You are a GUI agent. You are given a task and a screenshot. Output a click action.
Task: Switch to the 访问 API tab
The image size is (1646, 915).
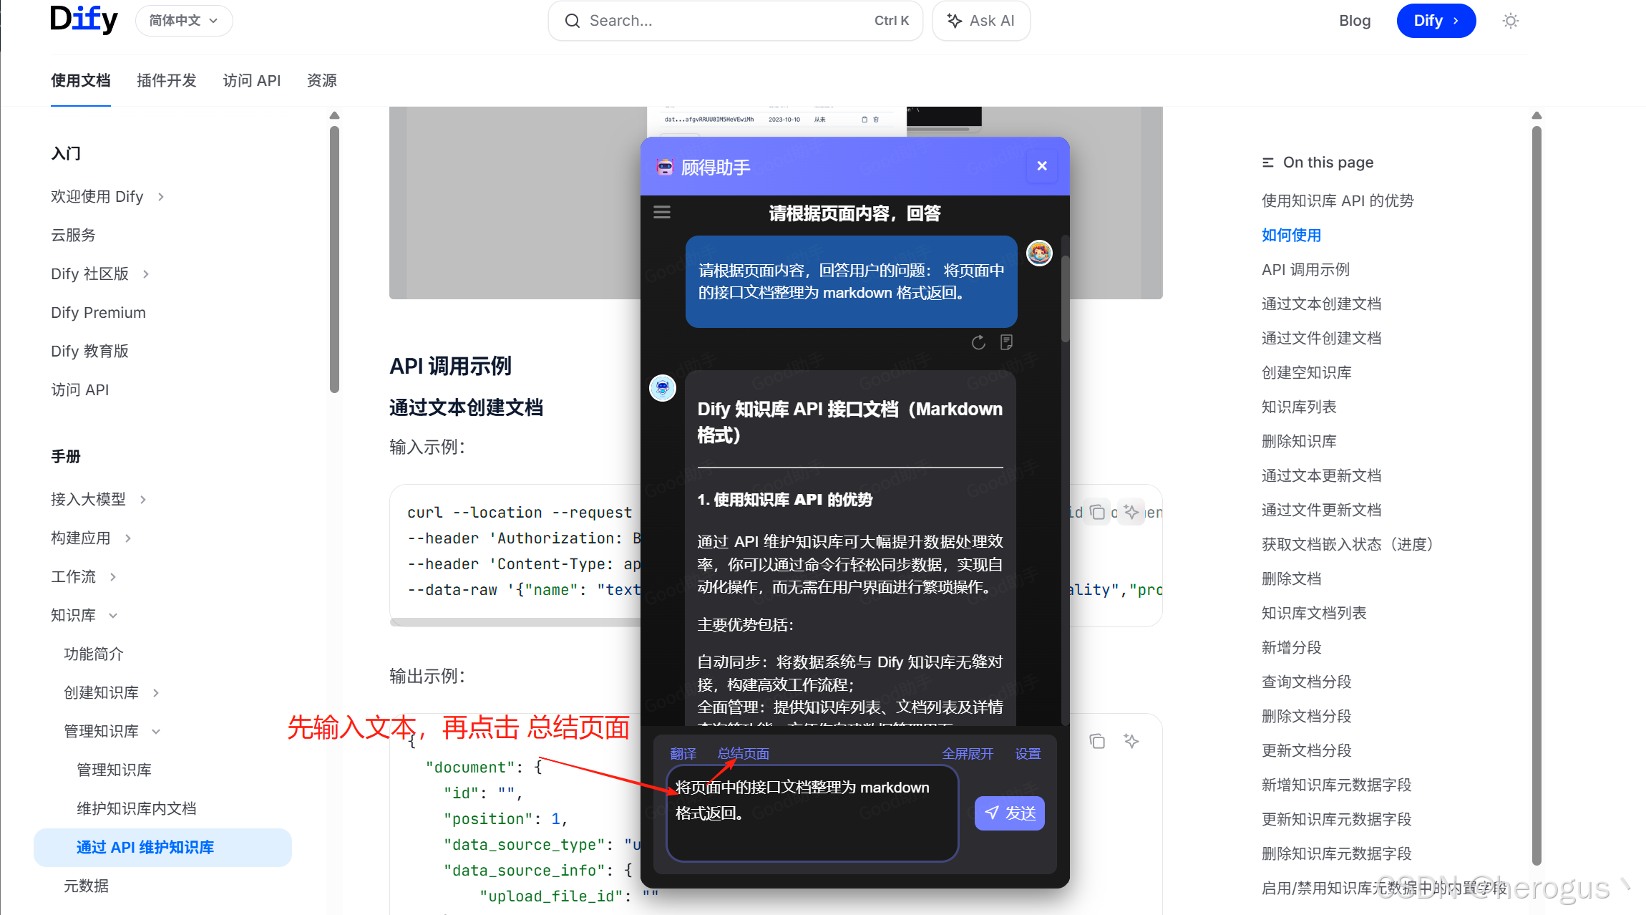pos(251,80)
